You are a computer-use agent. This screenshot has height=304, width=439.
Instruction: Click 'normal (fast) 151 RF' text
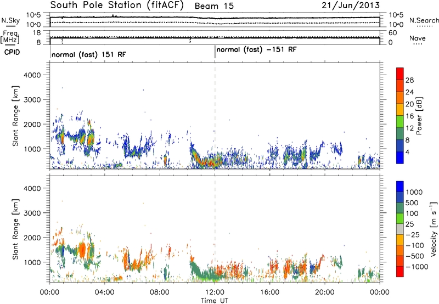89,54
